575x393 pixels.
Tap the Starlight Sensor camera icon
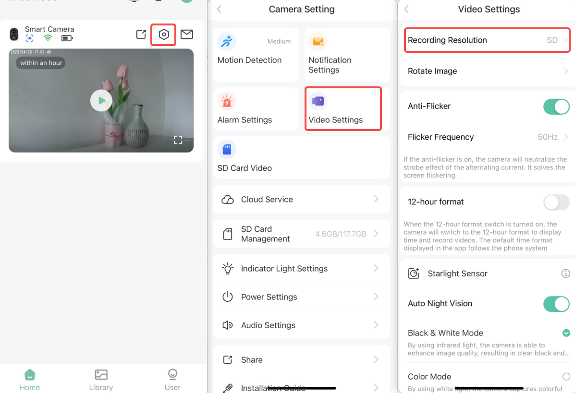click(x=414, y=273)
